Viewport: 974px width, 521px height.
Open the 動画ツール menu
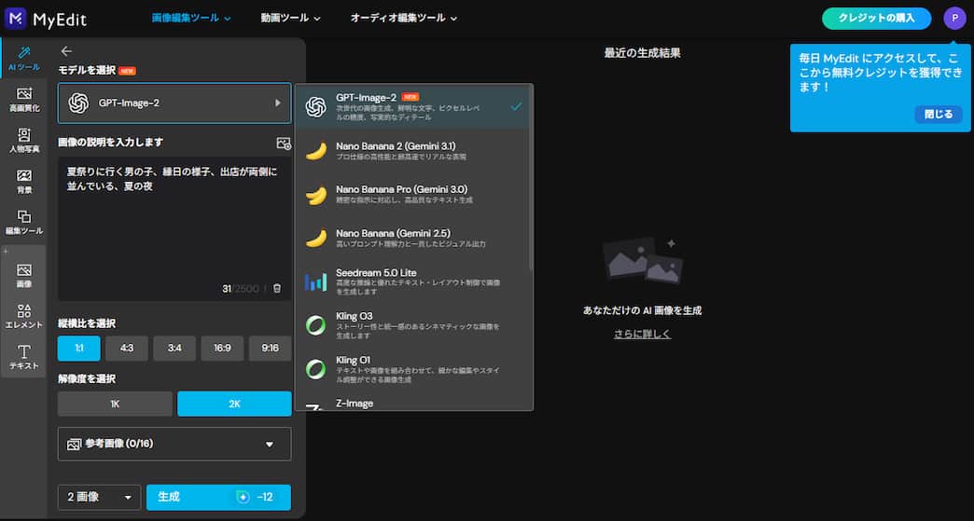pos(291,18)
